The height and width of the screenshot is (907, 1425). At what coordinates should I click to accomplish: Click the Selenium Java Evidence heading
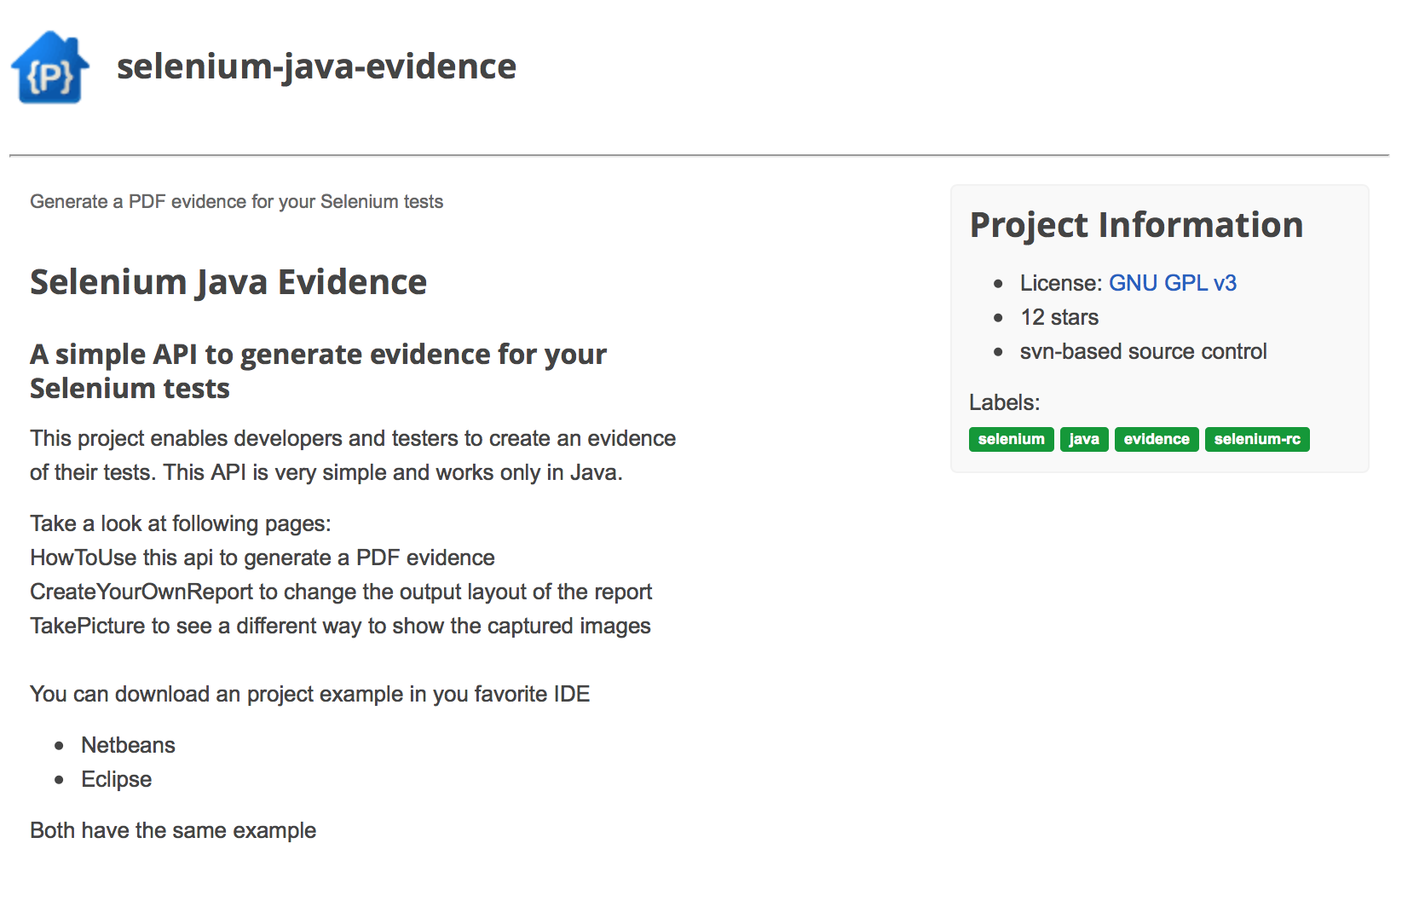[228, 281]
